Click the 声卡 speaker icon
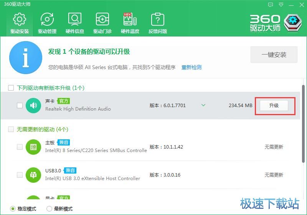Image resolution: width=307 pixels, height=215 pixels. [33, 105]
